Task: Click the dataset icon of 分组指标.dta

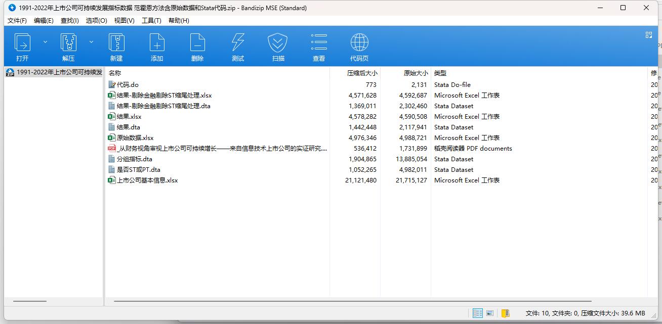Action: pos(112,159)
